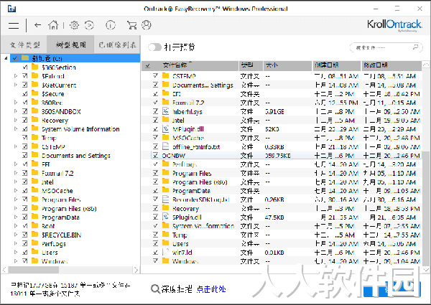
Task: Click the search magnifier in search box
Action: [x=416, y=47]
